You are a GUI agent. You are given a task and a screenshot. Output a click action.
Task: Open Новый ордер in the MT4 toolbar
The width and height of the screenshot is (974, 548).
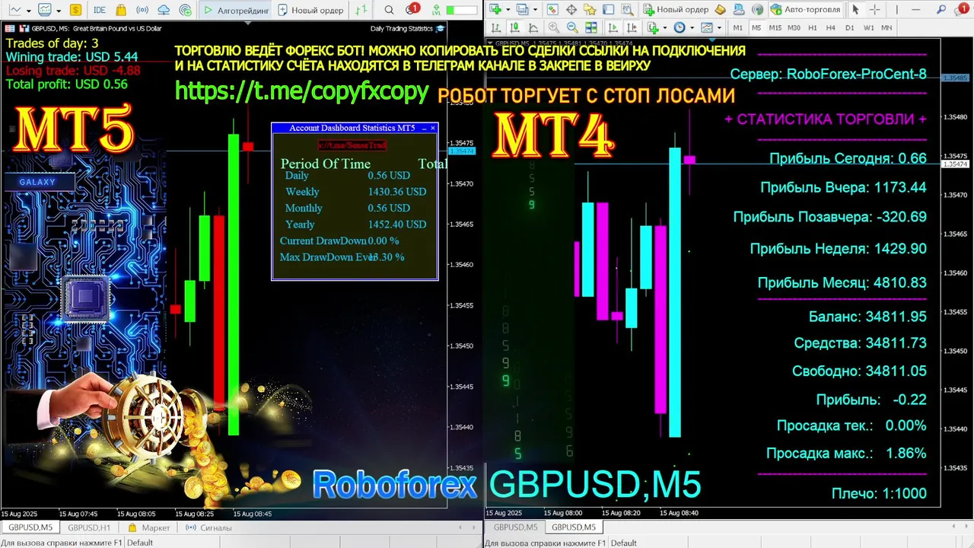click(676, 10)
